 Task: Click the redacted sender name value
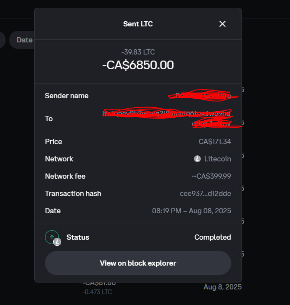tap(203, 96)
